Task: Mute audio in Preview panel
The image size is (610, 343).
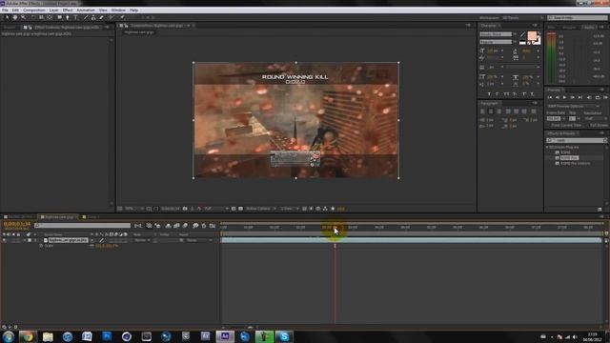Action: tap(589, 97)
